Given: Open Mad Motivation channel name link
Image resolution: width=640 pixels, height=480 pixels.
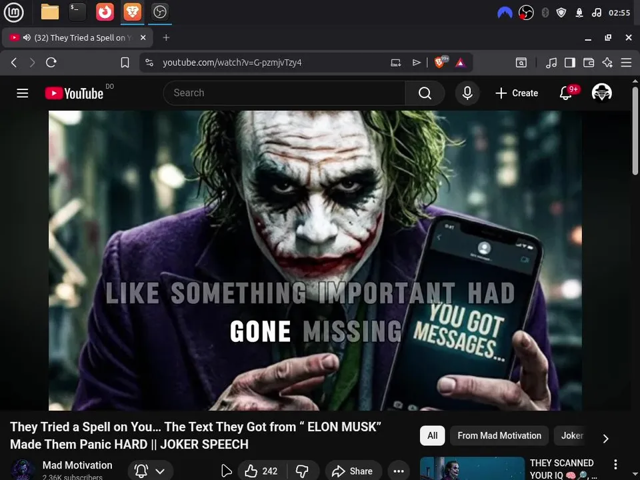Looking at the screenshot, I should coord(77,465).
